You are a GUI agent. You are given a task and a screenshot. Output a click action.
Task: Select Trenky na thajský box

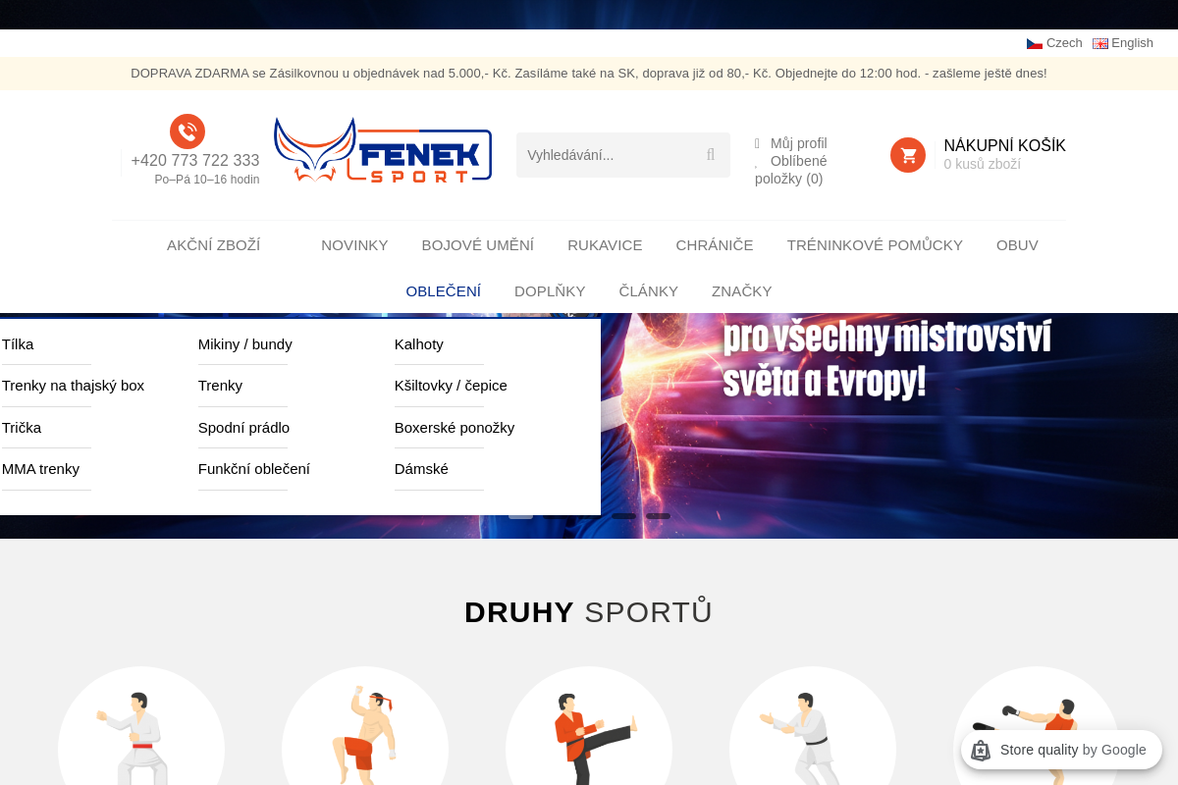click(73, 386)
